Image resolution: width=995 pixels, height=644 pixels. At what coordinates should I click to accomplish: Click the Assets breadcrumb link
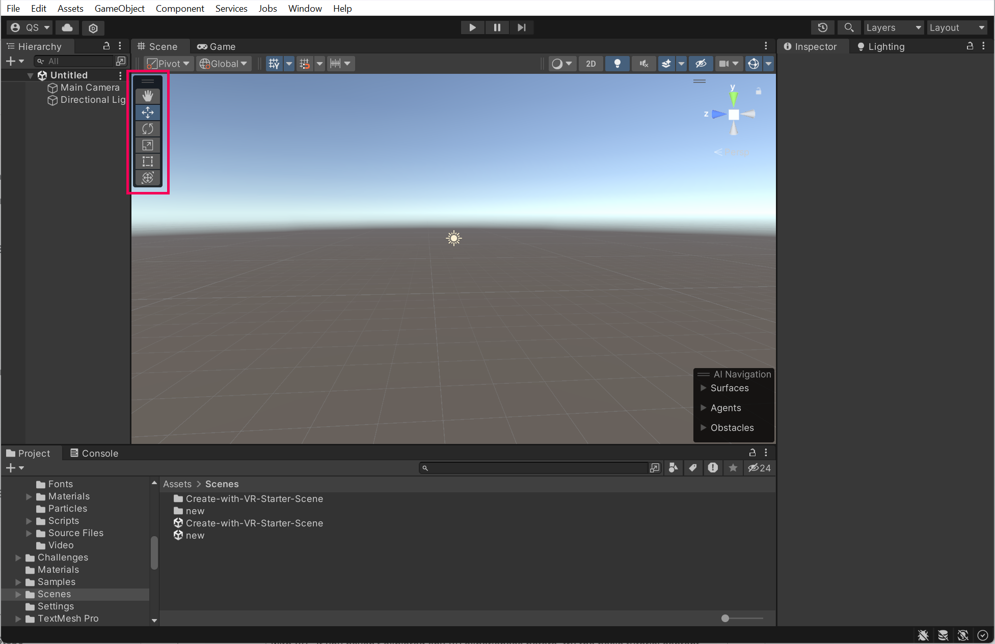pyautogui.click(x=177, y=484)
